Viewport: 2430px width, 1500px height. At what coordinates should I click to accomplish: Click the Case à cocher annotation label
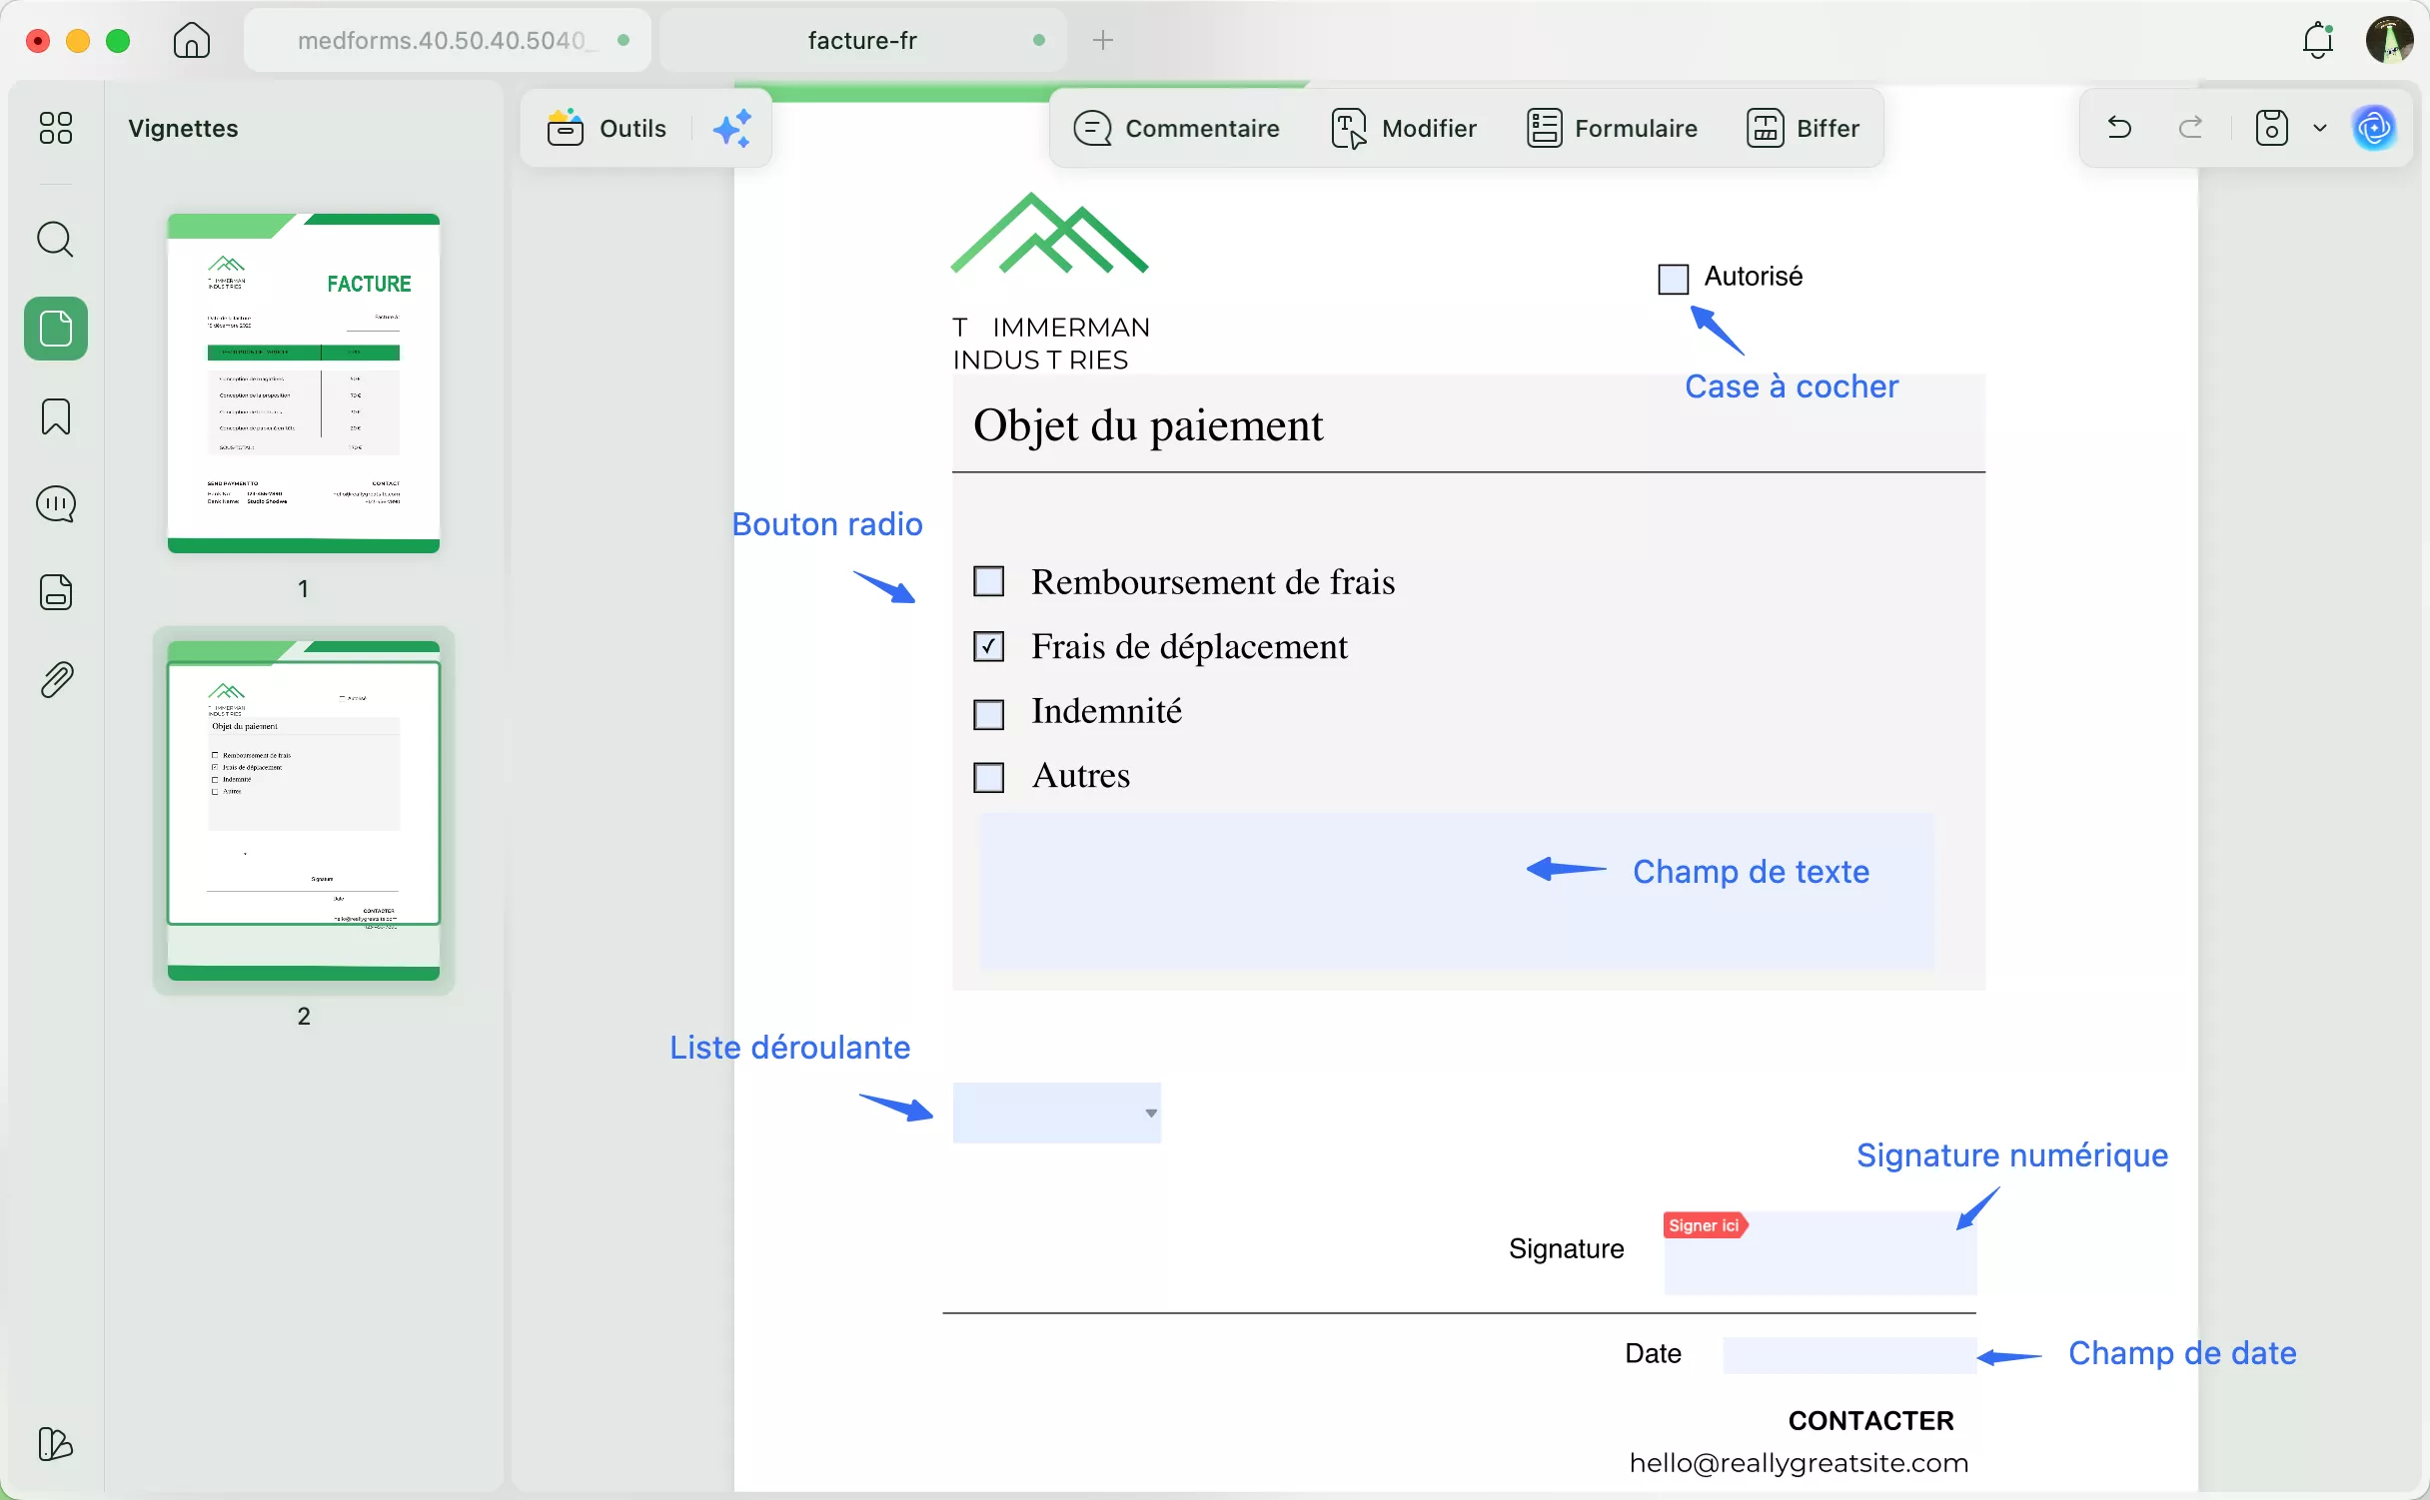(x=1792, y=386)
